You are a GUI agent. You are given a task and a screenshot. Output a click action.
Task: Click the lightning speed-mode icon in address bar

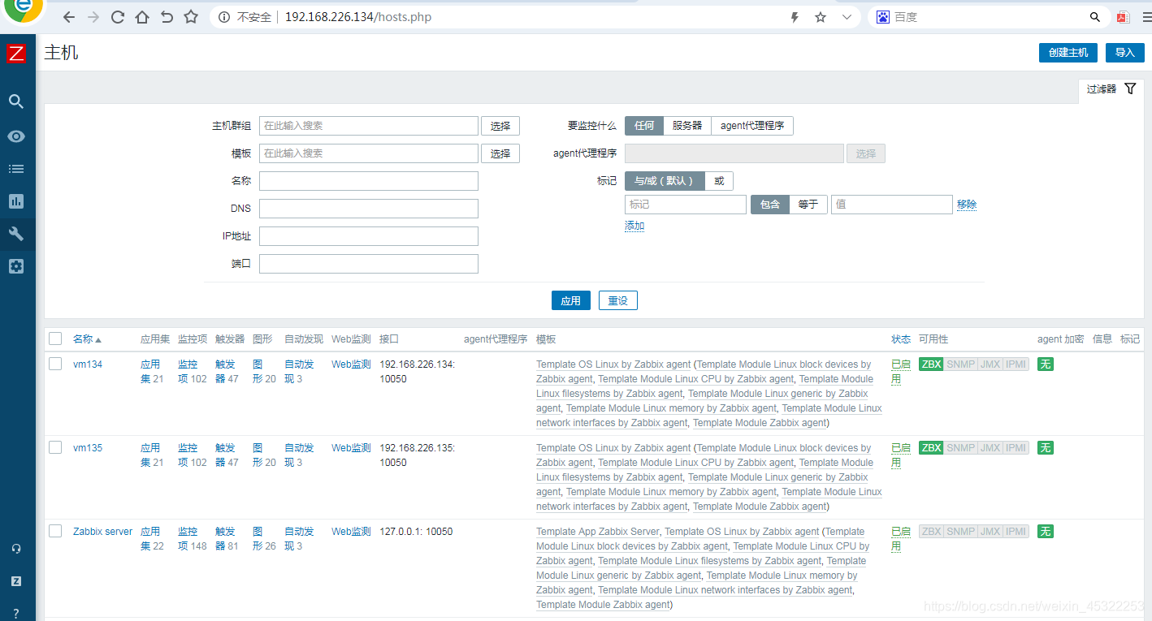[795, 17]
